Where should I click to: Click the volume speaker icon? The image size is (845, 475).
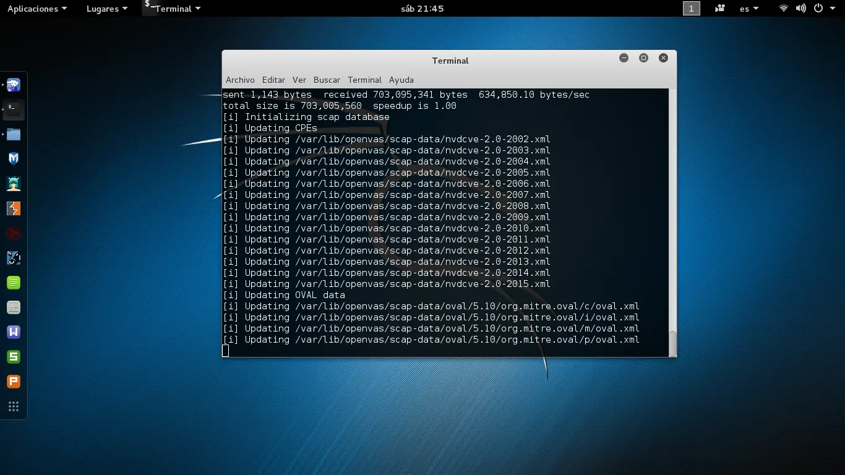[801, 9]
